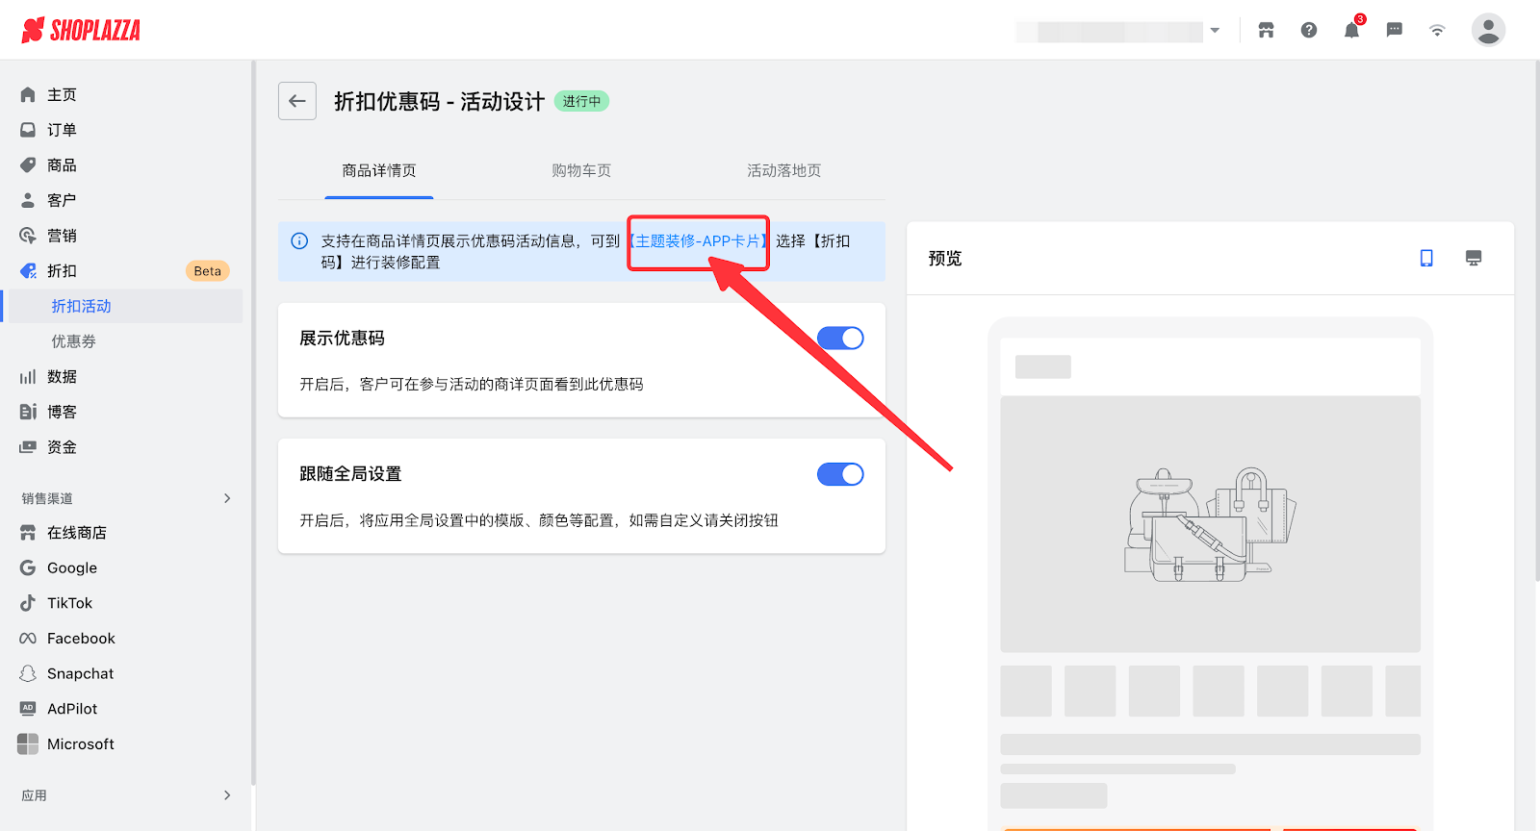Open the store name dropdown arrow
This screenshot has height=831, width=1540.
tap(1215, 31)
